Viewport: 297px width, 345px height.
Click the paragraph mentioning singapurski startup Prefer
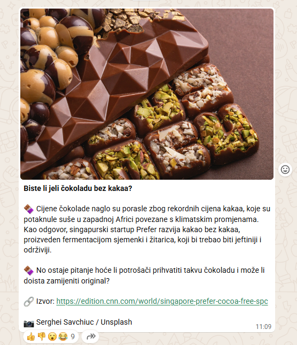pos(147,229)
